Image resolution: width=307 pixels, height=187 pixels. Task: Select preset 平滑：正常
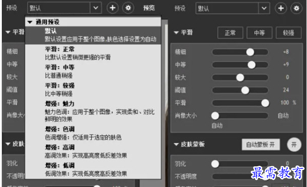pos(93,53)
